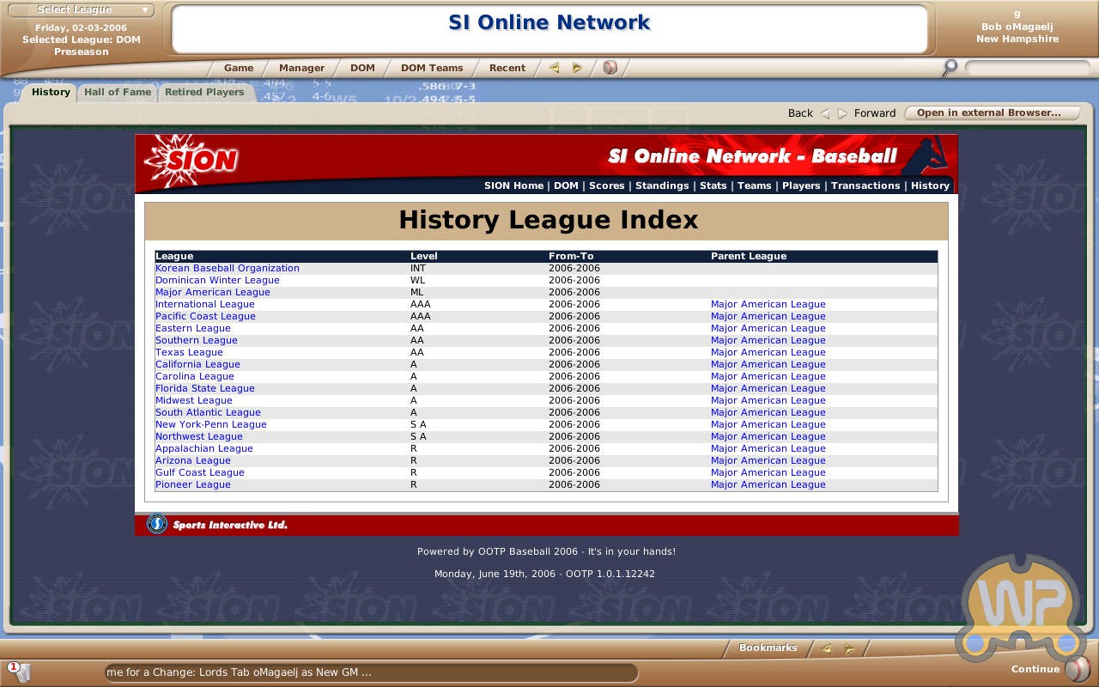Click the left arrow beside Bookmarks
The height and width of the screenshot is (687, 1099).
point(826,649)
